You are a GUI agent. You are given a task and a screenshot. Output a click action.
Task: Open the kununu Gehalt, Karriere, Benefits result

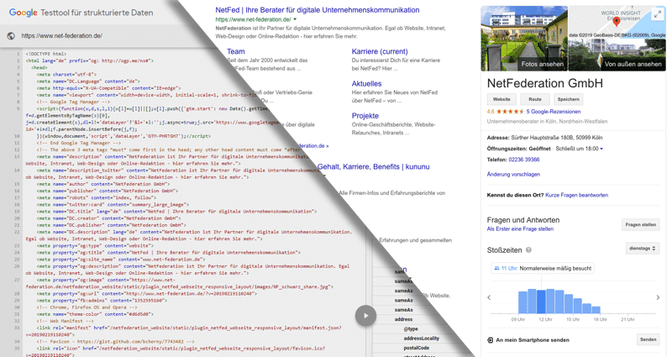(x=373, y=166)
